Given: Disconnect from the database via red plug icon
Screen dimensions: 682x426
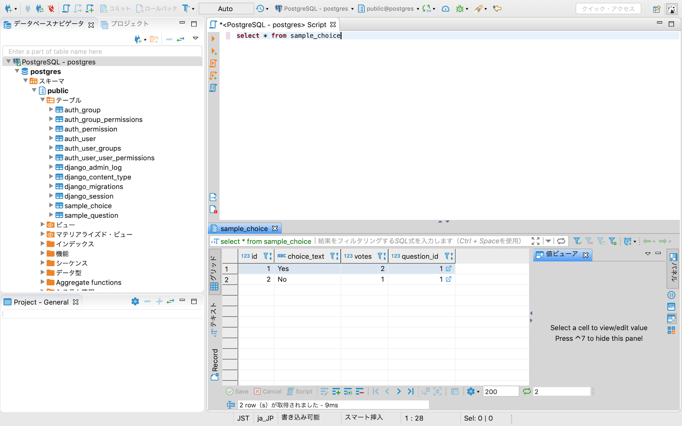Looking at the screenshot, I should 50,9.
